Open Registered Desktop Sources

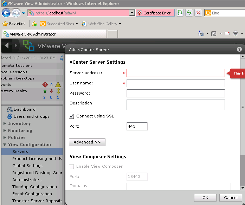click(x=37, y=173)
